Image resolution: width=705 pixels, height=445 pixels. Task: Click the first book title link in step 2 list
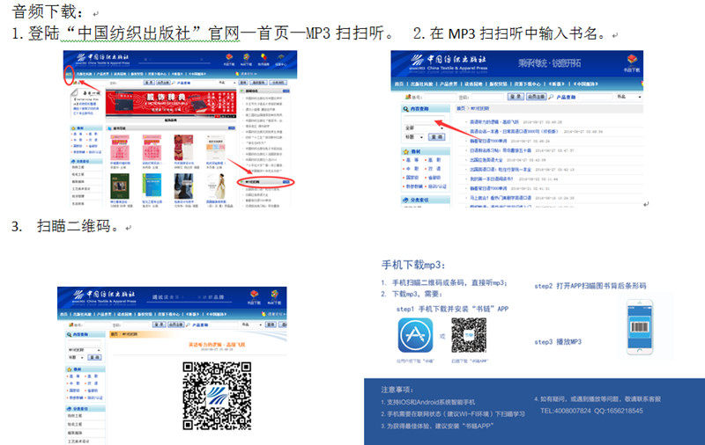pyautogui.click(x=494, y=122)
